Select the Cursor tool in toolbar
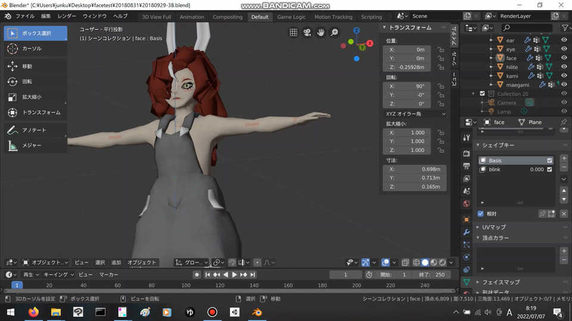The width and height of the screenshot is (572, 321). coord(34,49)
